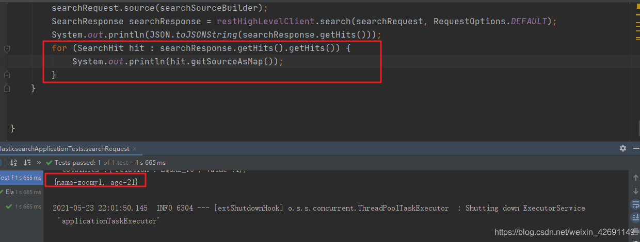Click the getSourceAsMap code line

coord(178,62)
